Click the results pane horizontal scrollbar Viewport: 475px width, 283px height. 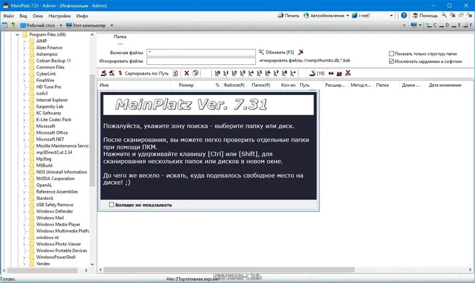click(x=229, y=270)
